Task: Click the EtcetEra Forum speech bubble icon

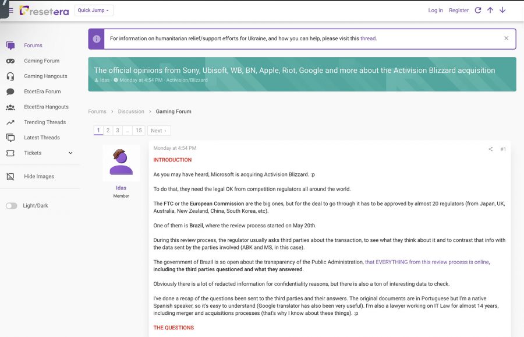Action: pyautogui.click(x=10, y=92)
